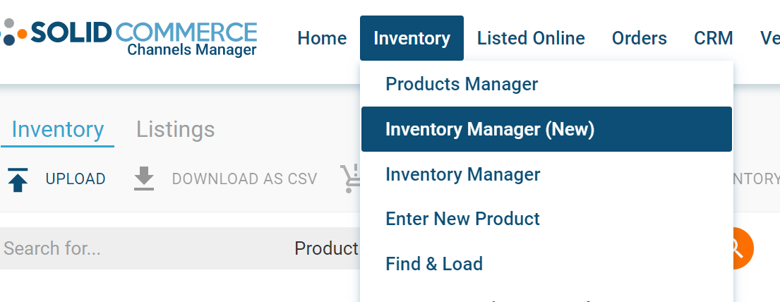Go to the Orders menu
The image size is (780, 302).
640,38
